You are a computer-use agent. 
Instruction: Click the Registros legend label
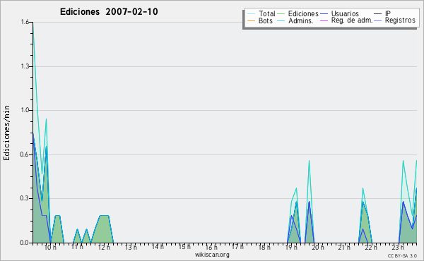point(400,20)
